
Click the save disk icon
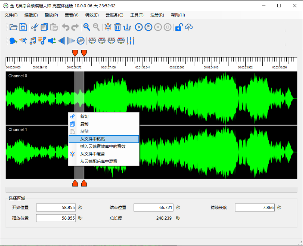coord(23,27)
